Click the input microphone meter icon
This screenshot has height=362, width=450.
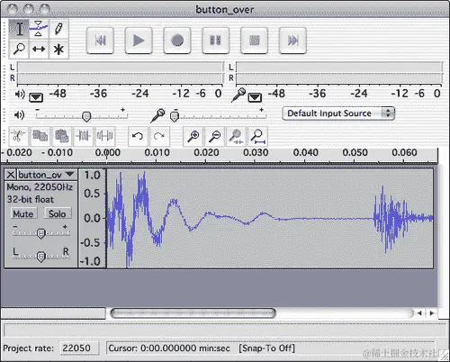click(x=238, y=95)
